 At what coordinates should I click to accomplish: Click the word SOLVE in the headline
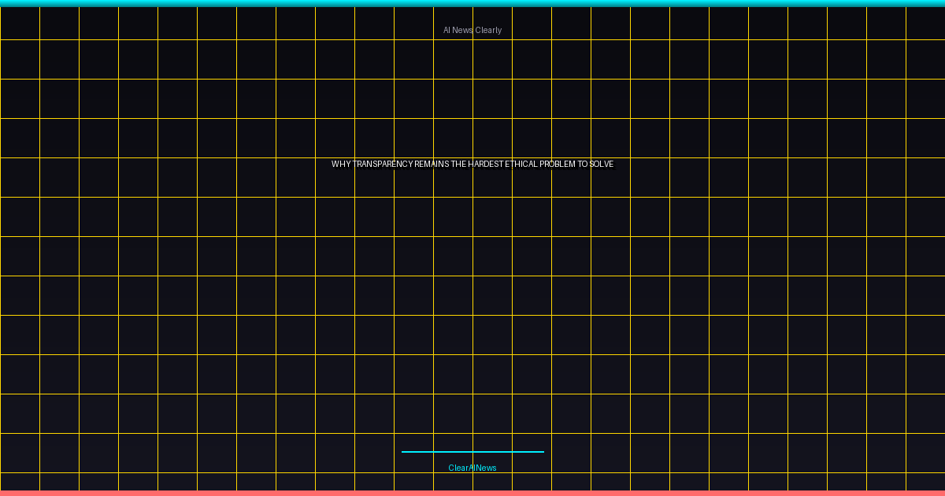(602, 164)
